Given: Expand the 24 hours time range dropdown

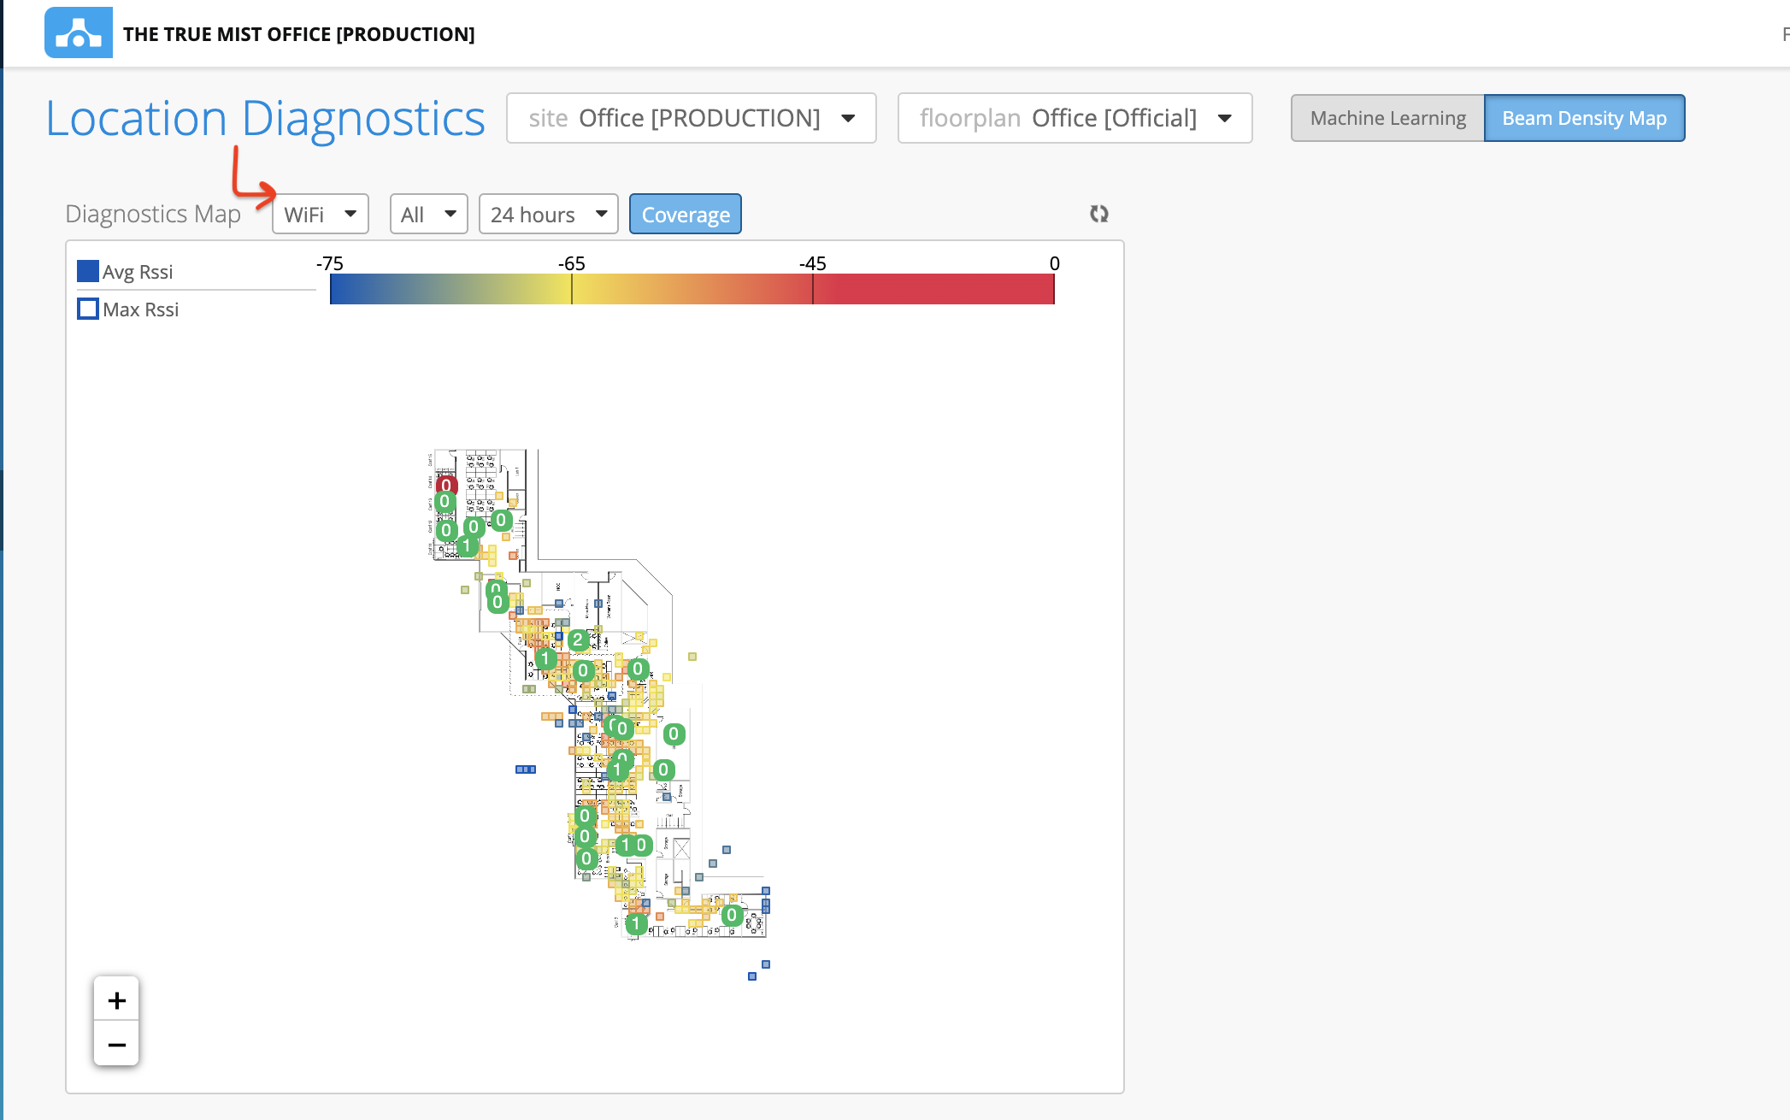Looking at the screenshot, I should pyautogui.click(x=548, y=214).
